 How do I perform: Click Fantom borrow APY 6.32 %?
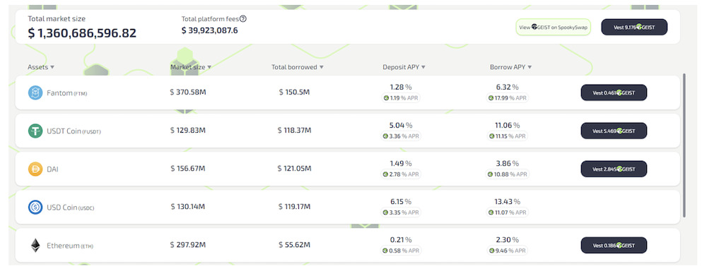507,87
